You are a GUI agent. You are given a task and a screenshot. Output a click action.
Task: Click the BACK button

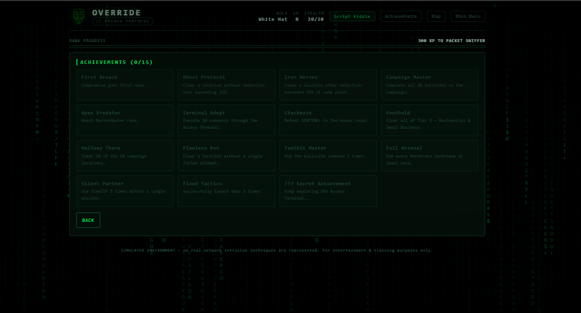pos(88,220)
